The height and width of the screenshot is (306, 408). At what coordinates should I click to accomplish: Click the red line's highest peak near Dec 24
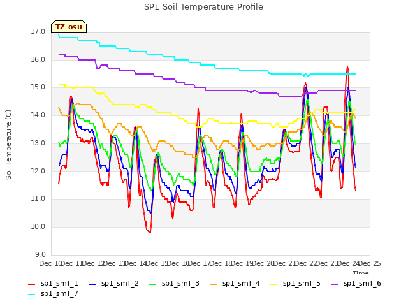point(347,68)
